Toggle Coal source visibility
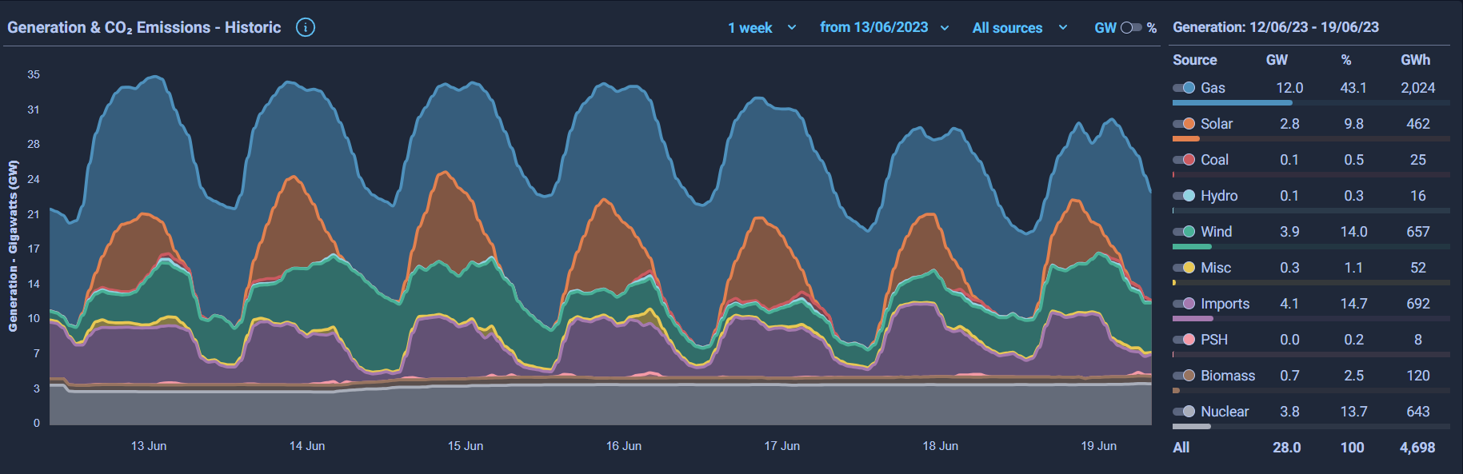Viewport: 1463px width, 474px height. pos(1184,160)
